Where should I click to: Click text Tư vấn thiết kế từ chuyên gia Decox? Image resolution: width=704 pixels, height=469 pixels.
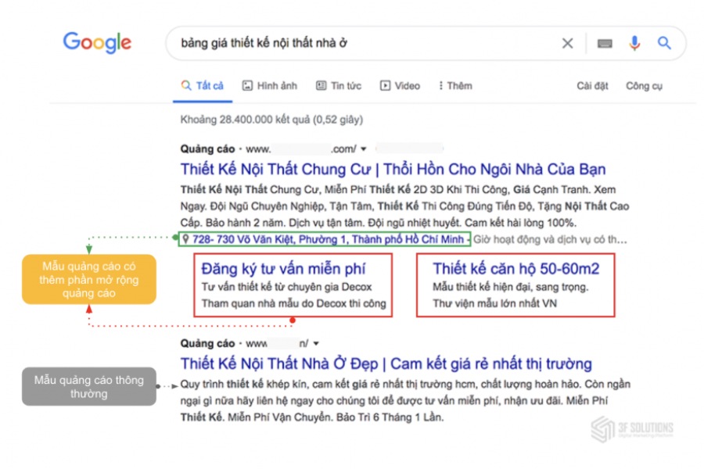(286, 287)
